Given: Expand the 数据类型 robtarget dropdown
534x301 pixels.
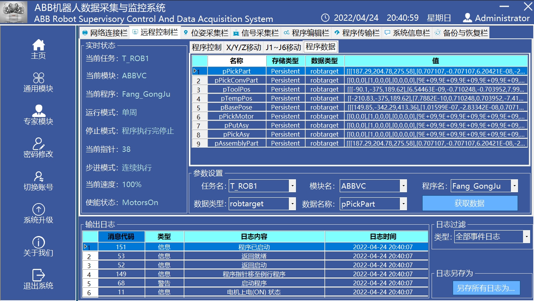Looking at the screenshot, I should (x=292, y=204).
